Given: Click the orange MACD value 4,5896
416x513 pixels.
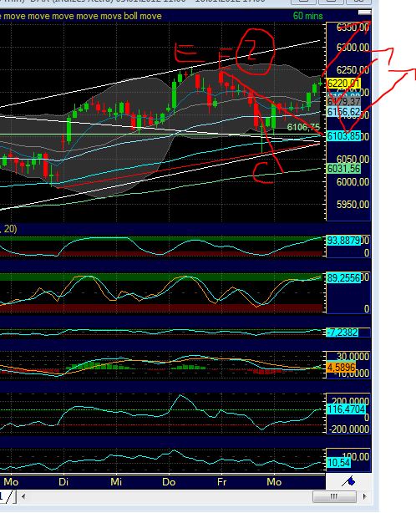Looking at the screenshot, I should [x=341, y=367].
